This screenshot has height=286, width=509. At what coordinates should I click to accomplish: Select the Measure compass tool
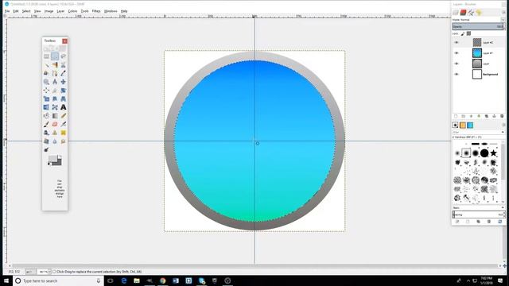[x=55, y=82]
